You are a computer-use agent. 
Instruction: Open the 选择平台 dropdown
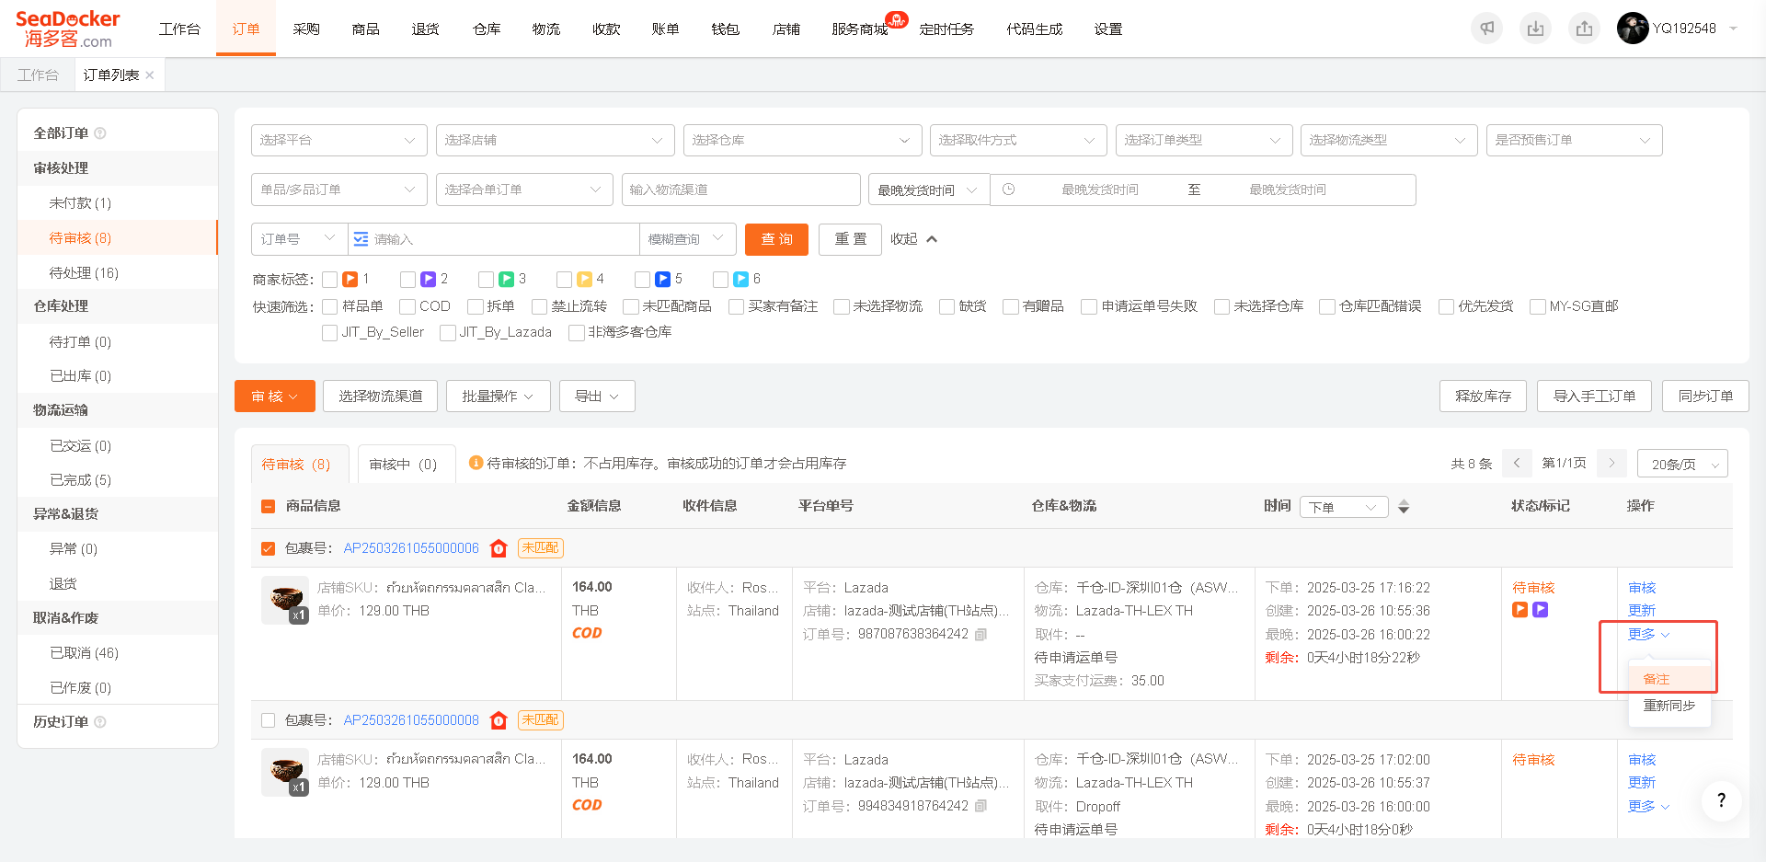339,140
